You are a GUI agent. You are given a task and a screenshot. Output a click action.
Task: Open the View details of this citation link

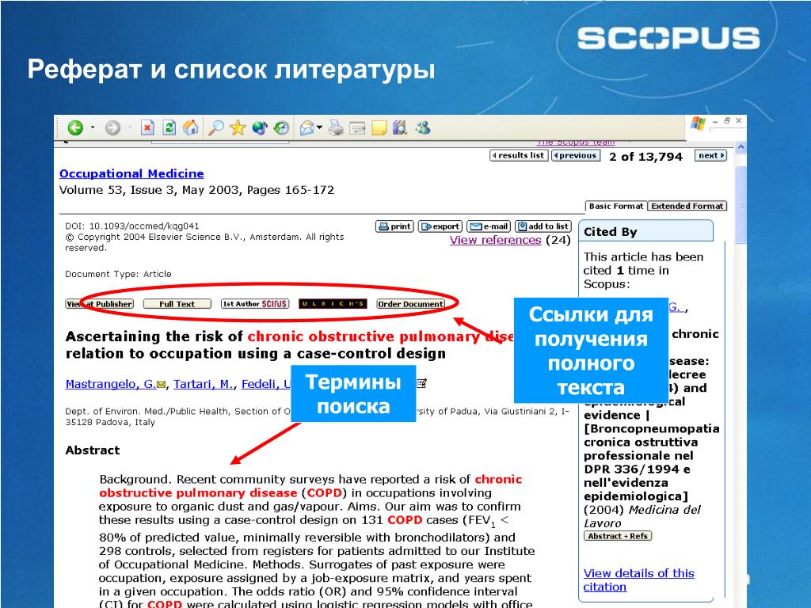point(639,580)
